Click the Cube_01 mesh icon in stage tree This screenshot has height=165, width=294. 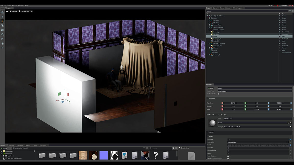[212, 41]
